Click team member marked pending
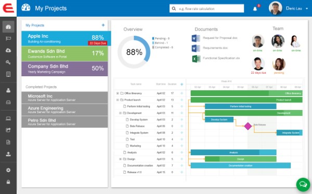Viewport: 312px width, 194px height. 279,64
